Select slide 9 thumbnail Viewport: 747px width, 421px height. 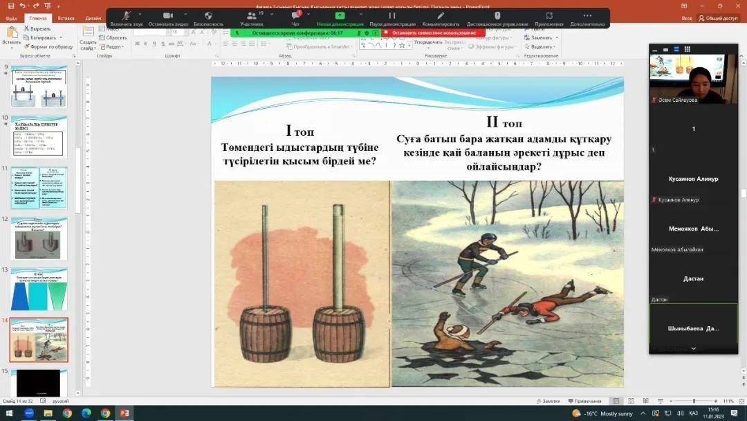click(x=39, y=87)
